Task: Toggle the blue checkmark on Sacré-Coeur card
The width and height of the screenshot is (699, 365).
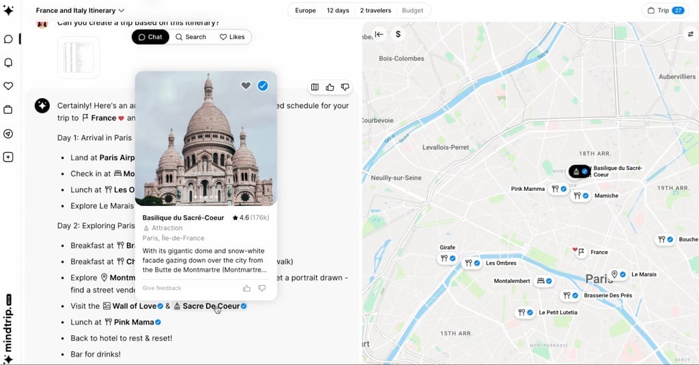Action: (263, 85)
